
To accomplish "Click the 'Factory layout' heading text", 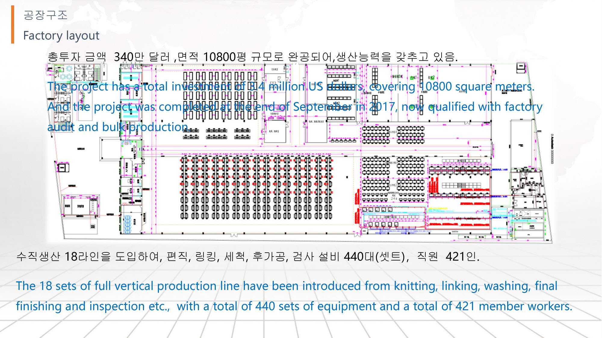I will tap(61, 35).
